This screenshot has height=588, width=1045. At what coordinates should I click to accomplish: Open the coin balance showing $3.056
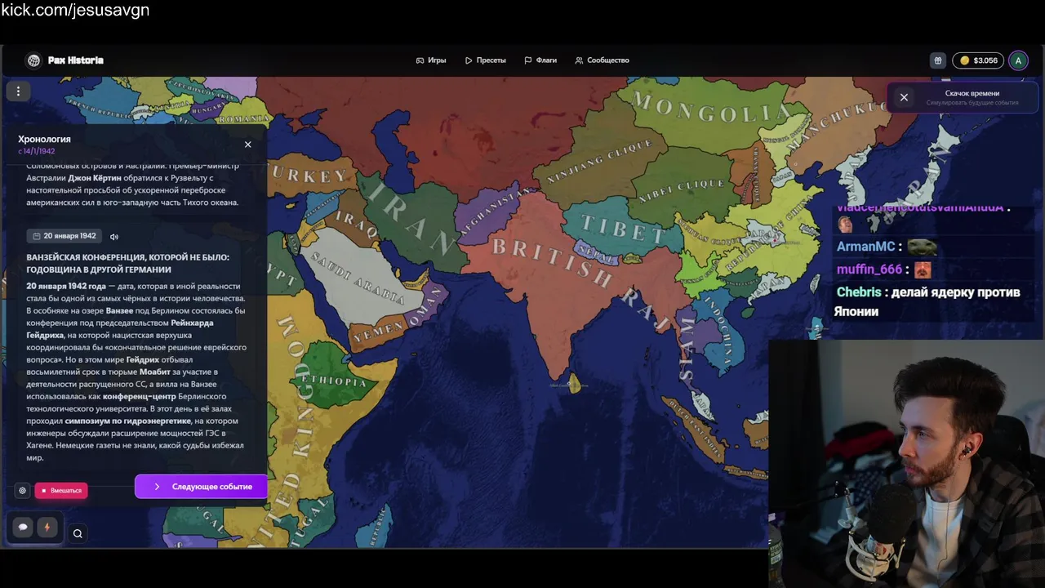(x=978, y=60)
